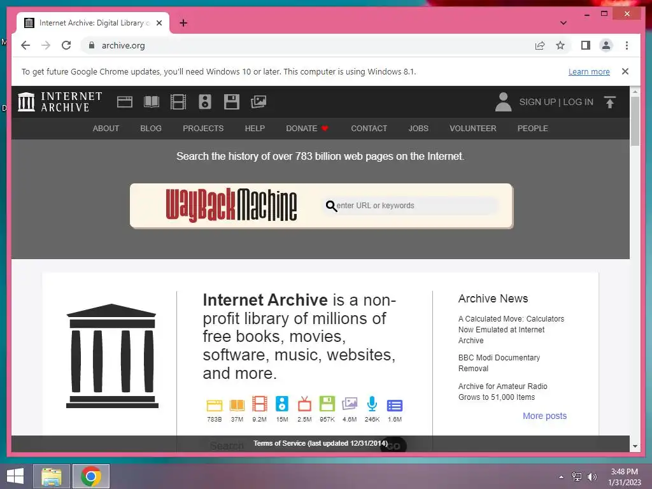This screenshot has height=489, width=652.
Task: Open the JOBS menu item
Action: [418, 129]
